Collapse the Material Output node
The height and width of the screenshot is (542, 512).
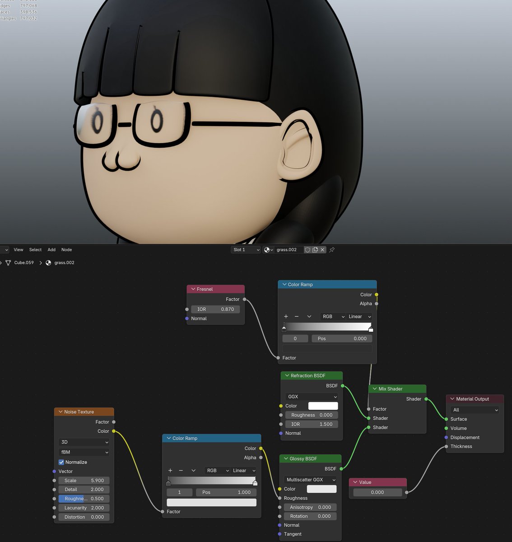click(452, 399)
